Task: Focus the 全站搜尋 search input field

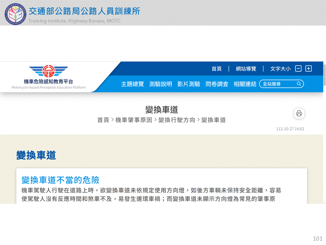Action: pos(278,84)
